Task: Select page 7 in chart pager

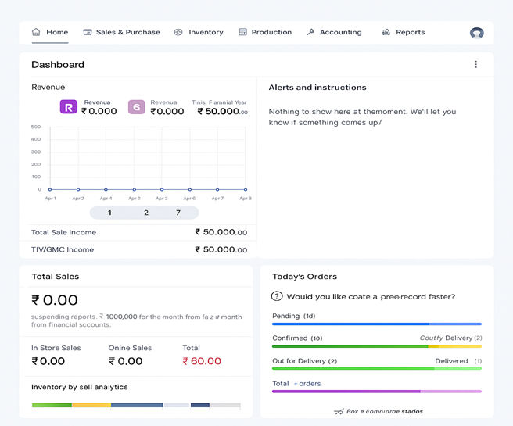Action: [x=178, y=213]
